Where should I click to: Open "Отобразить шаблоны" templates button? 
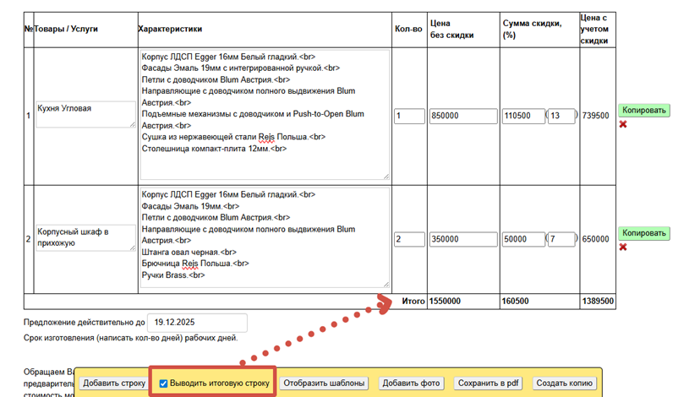(325, 383)
